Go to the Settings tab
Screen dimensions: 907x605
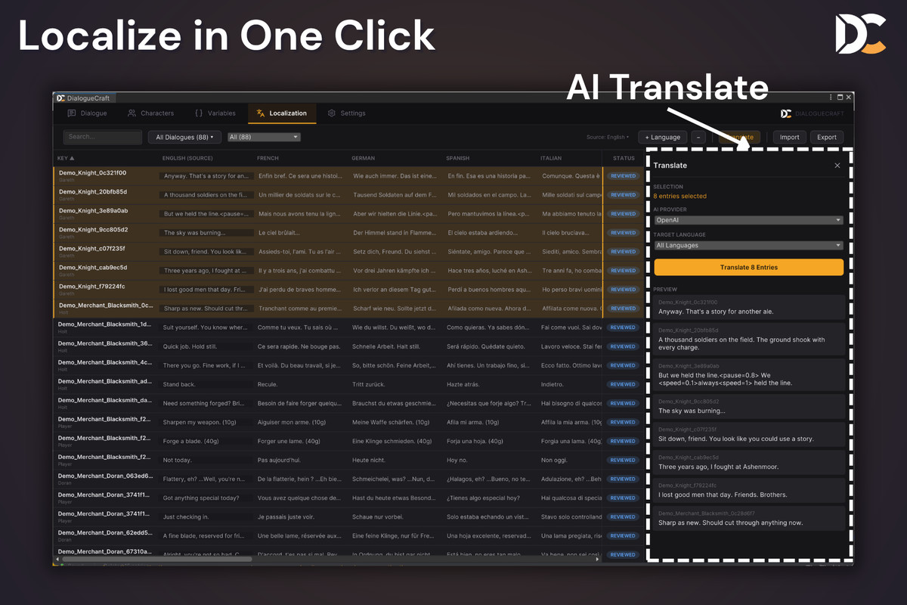click(x=346, y=113)
